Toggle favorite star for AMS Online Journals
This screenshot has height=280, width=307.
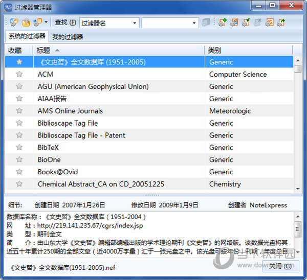(x=19, y=111)
